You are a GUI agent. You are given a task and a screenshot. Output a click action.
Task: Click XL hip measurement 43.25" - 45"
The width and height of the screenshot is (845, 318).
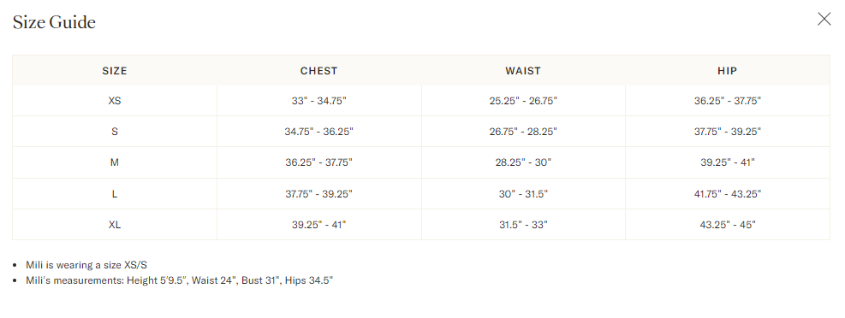pos(728,224)
